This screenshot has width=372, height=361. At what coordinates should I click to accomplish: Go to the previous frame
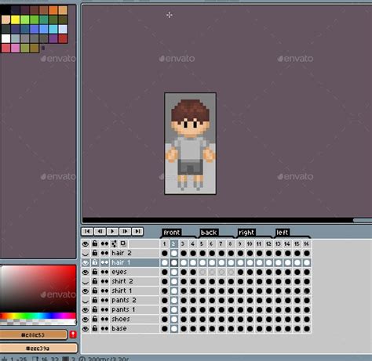(100, 232)
